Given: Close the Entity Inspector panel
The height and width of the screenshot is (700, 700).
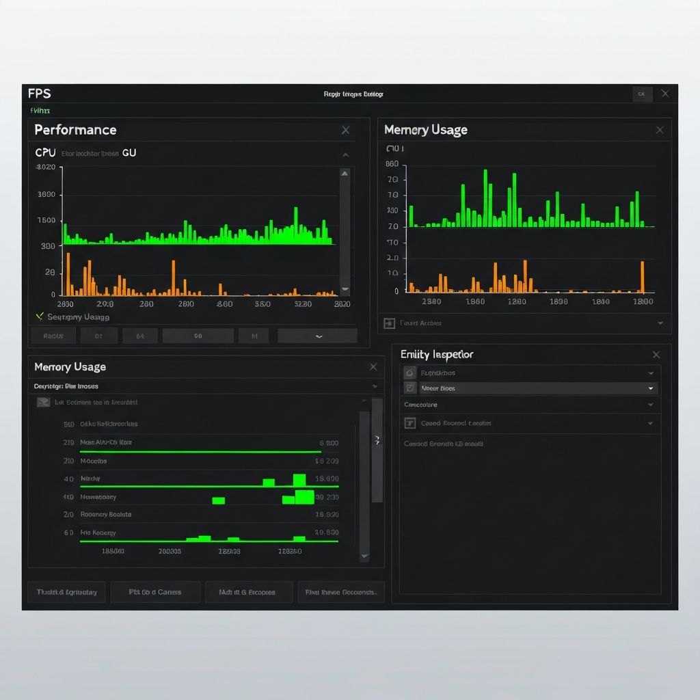Looking at the screenshot, I should [x=656, y=354].
